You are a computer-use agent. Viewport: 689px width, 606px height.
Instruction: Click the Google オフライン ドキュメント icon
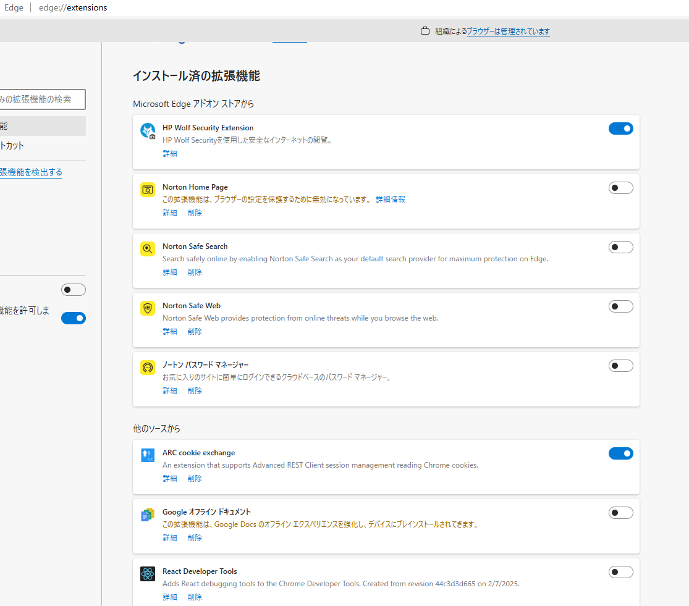point(148,515)
